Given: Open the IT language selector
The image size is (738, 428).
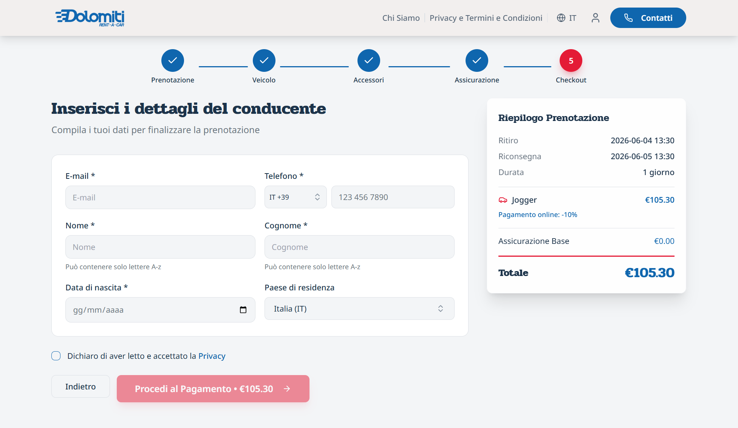Looking at the screenshot, I should 566,18.
